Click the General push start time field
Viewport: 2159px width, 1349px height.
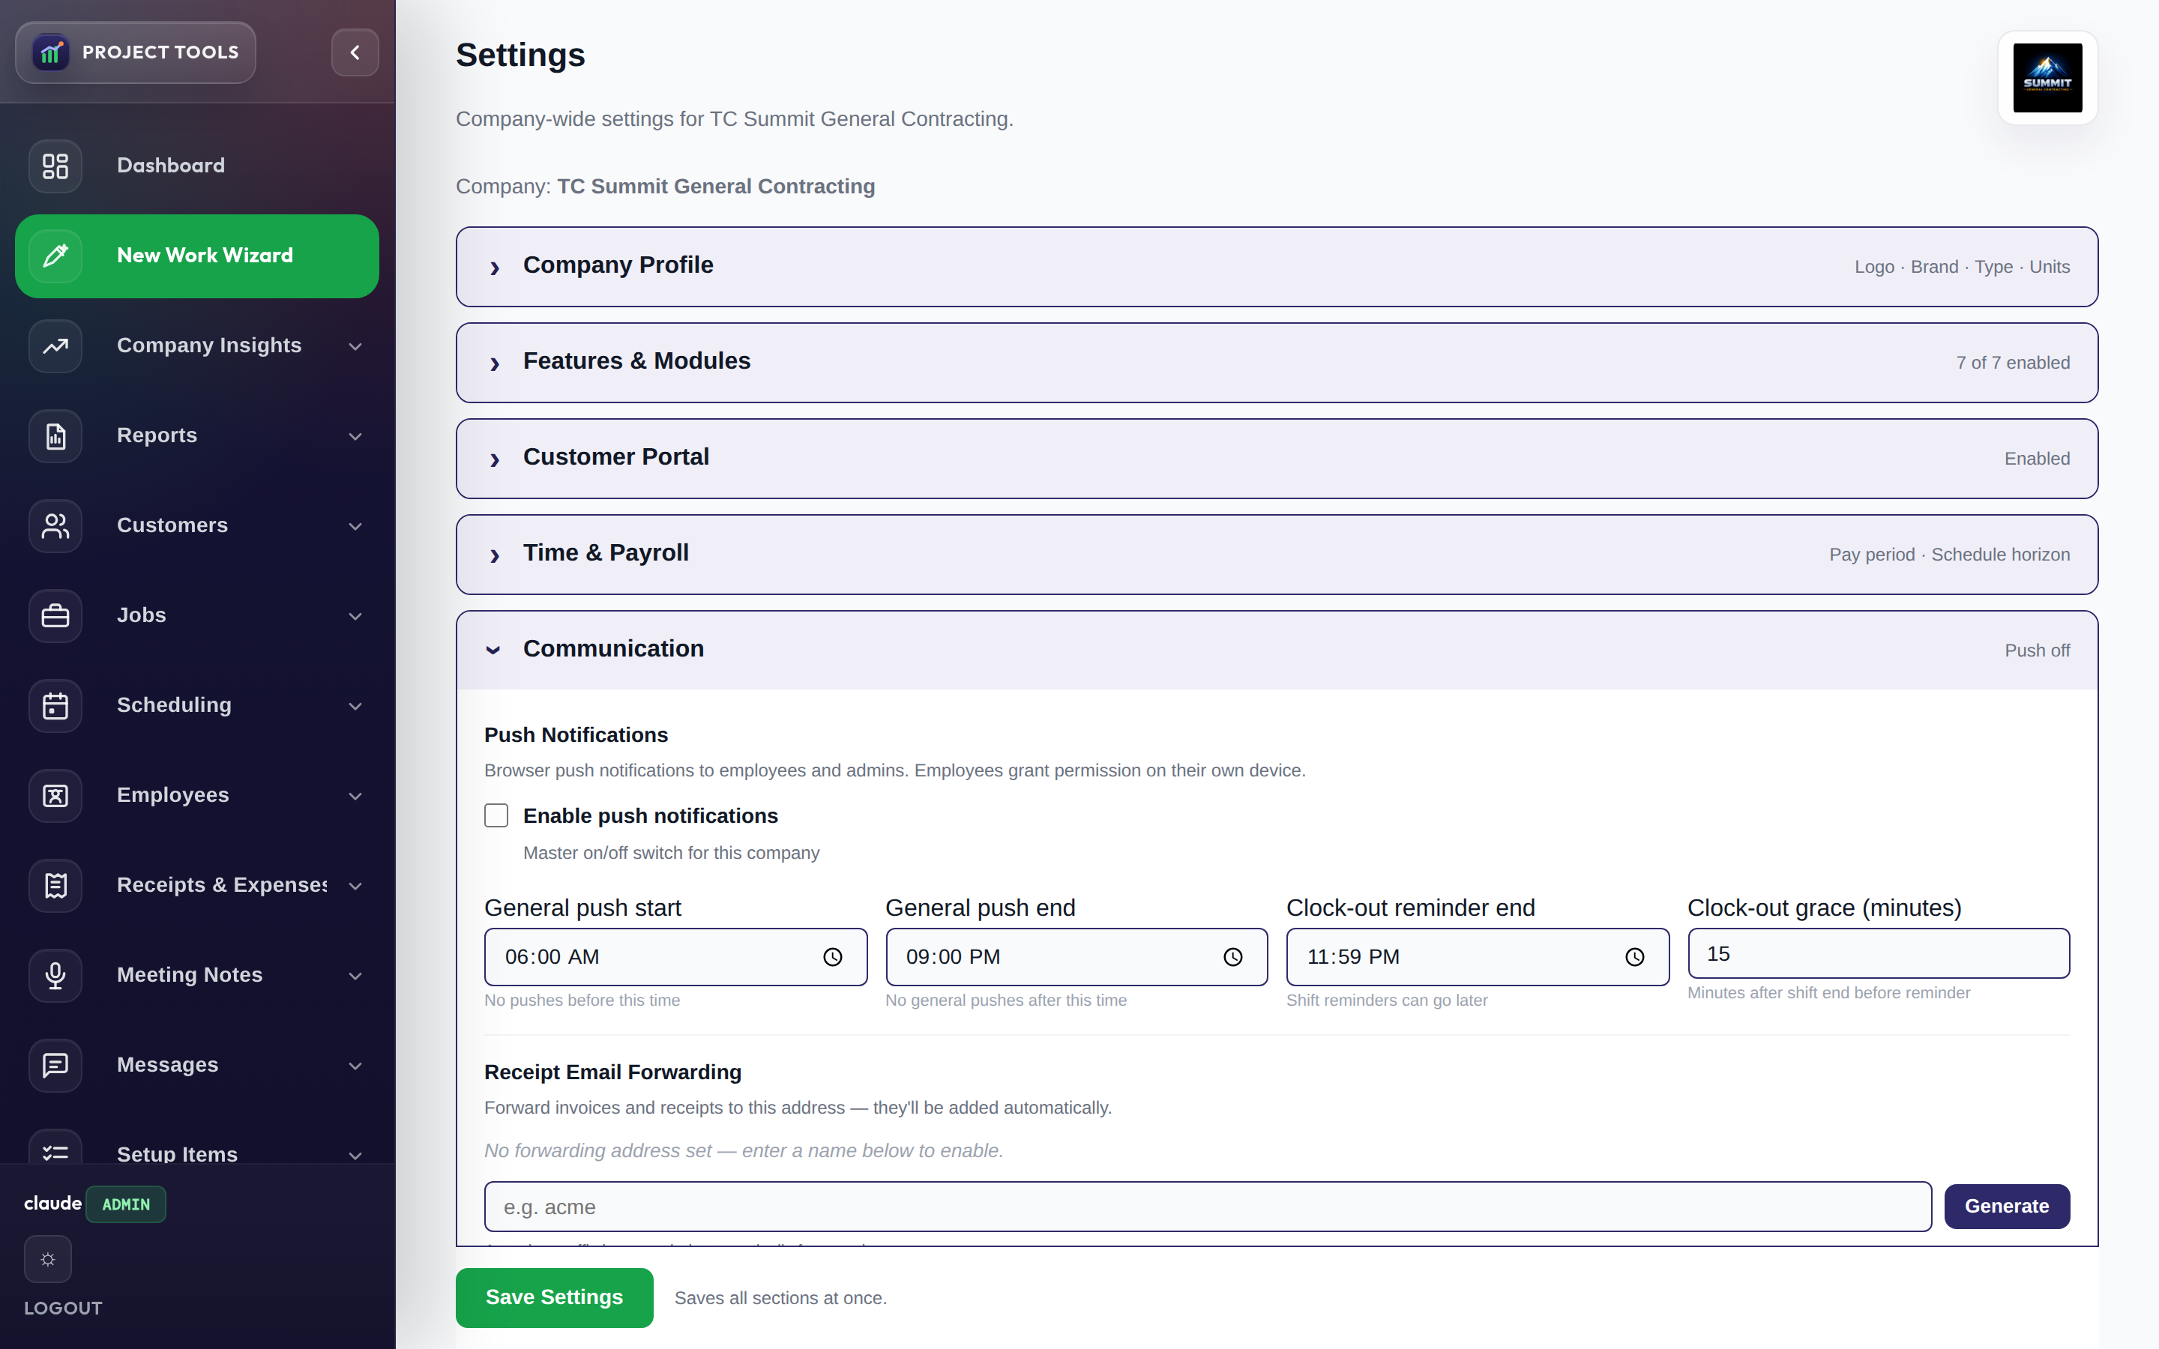pyautogui.click(x=675, y=957)
